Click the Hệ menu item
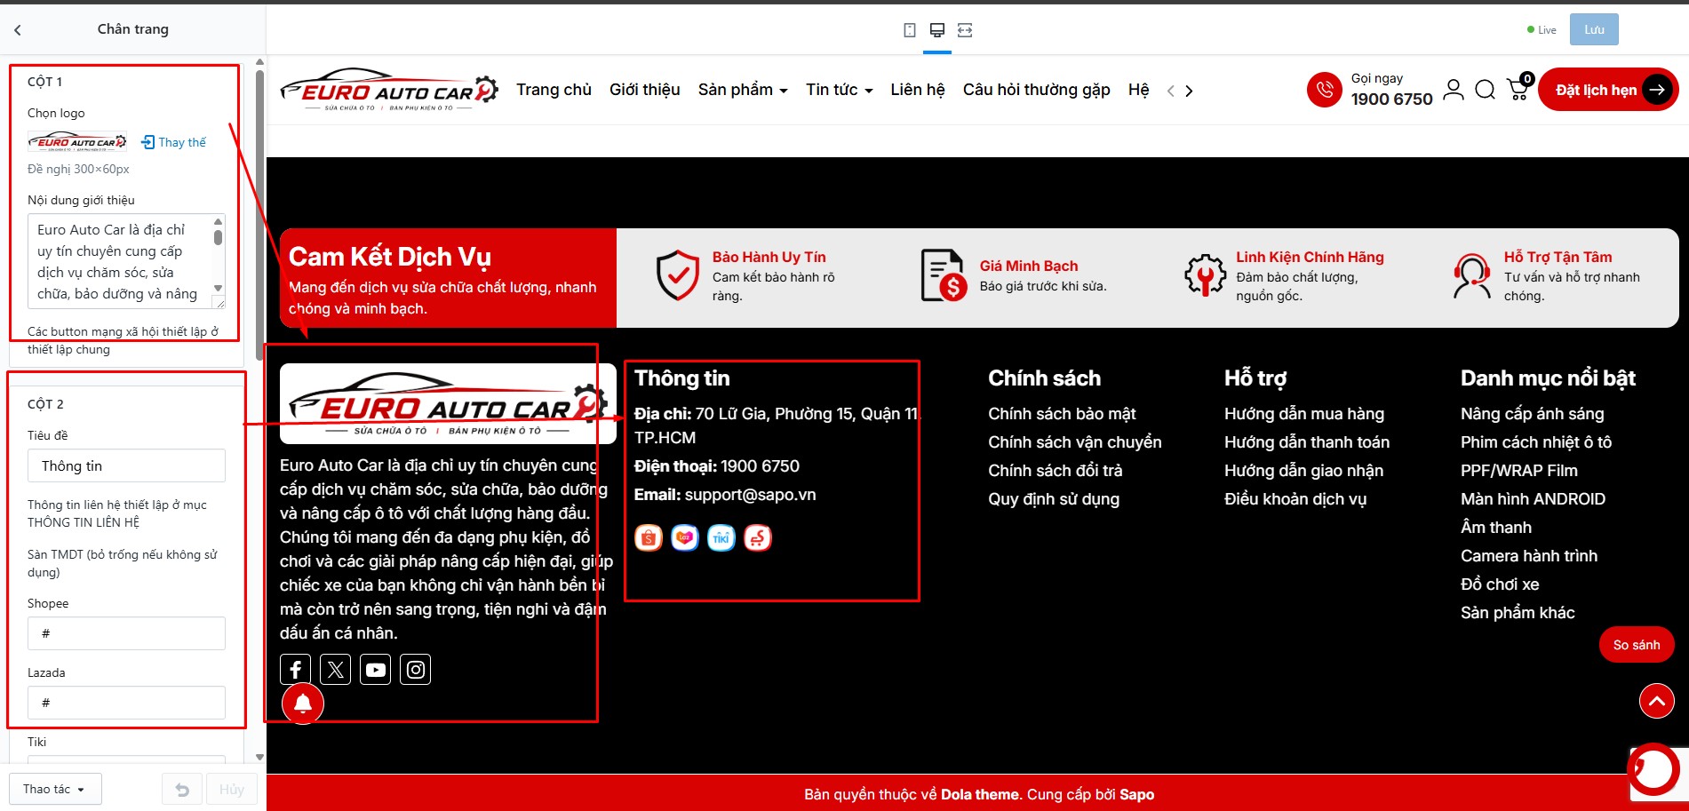1689x811 pixels. pyautogui.click(x=1138, y=90)
